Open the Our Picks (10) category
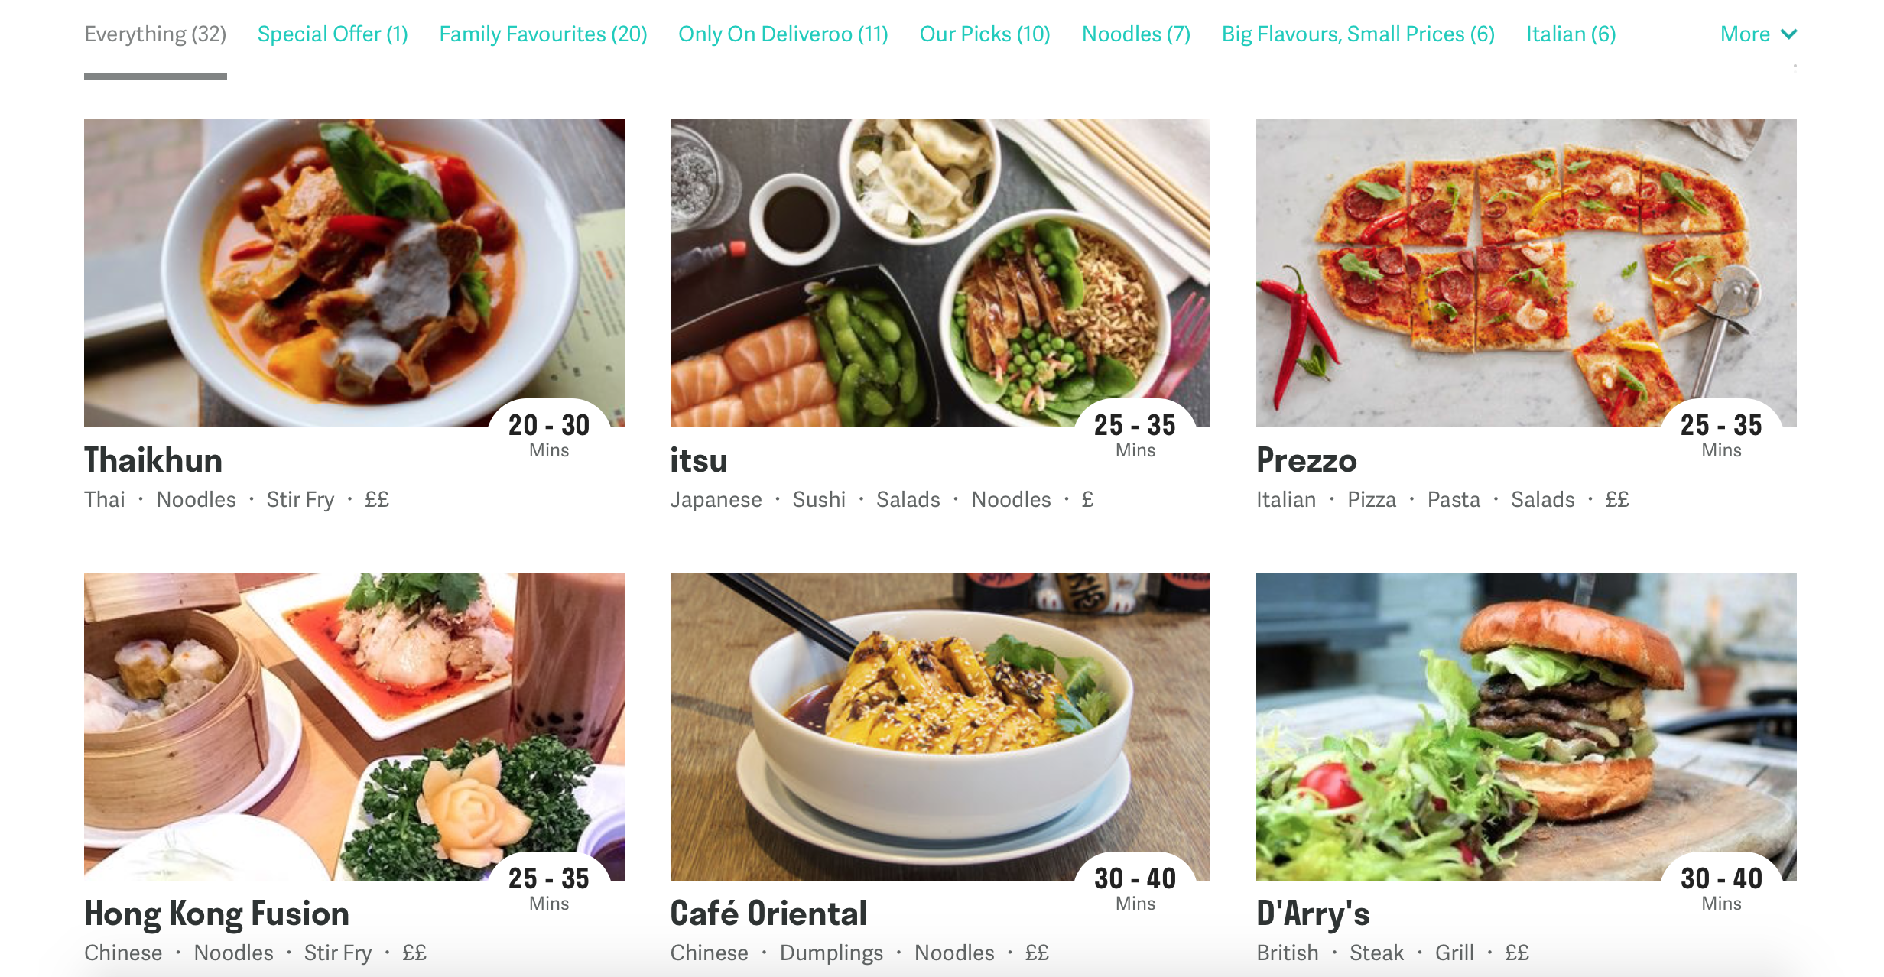This screenshot has height=977, width=1884. 985,34
